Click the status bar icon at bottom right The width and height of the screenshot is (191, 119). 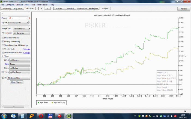[x=185, y=111]
